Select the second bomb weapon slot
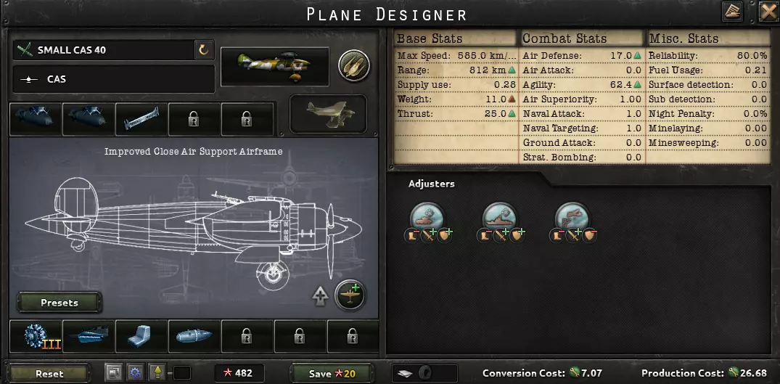780x384 pixels. coord(89,119)
